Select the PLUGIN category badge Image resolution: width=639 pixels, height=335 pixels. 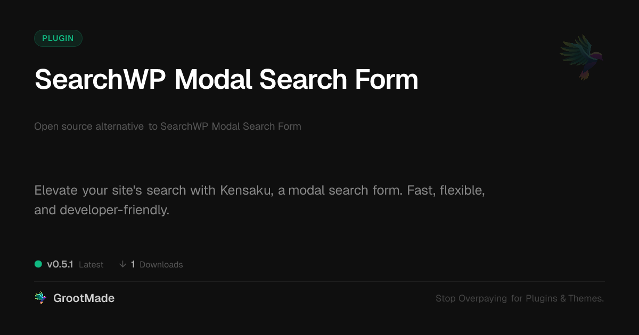click(x=58, y=38)
